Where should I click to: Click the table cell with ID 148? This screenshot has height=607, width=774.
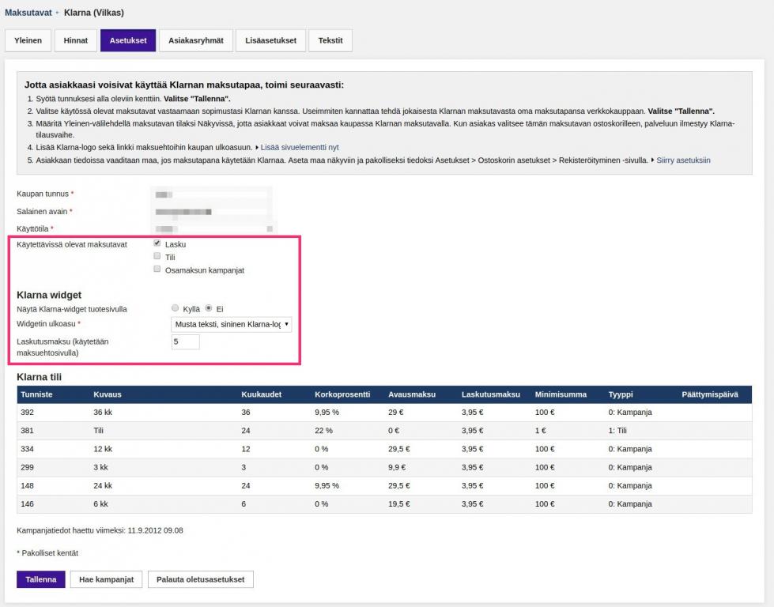[x=27, y=485]
